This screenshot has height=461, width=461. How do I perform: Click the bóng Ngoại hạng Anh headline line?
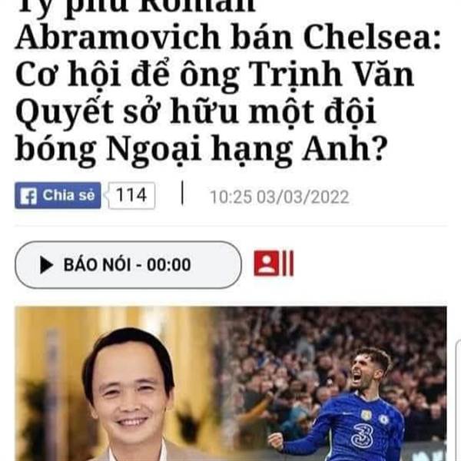coord(201,148)
